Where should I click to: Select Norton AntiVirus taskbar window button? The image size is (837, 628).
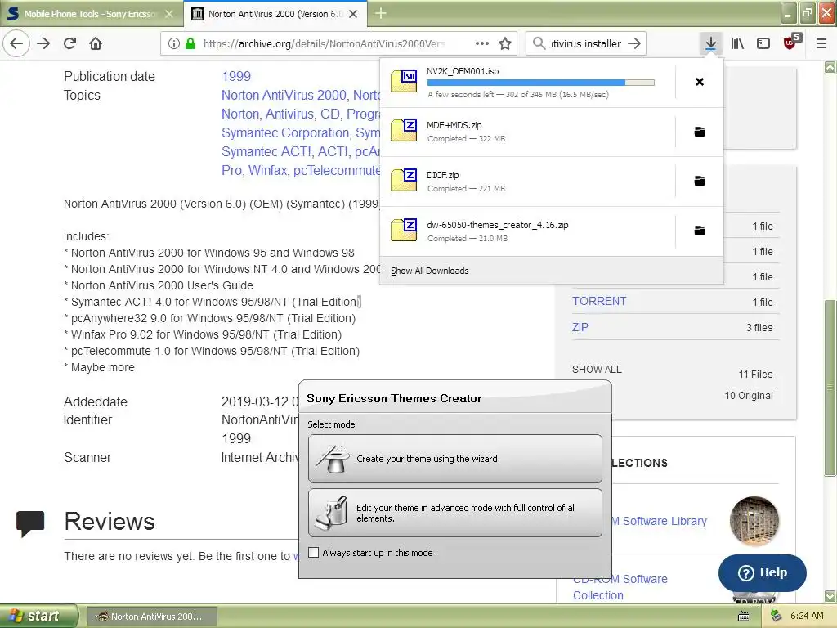[x=152, y=617]
